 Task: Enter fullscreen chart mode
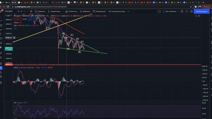point(187,12)
